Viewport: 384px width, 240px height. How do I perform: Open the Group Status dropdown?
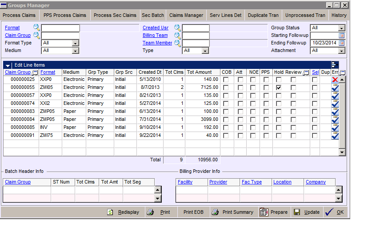(x=342, y=28)
